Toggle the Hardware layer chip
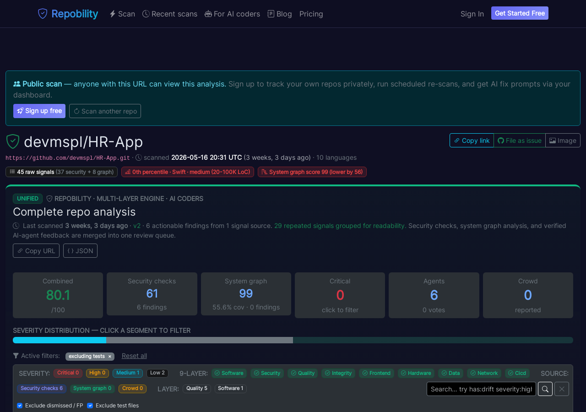Image resolution: width=586 pixels, height=412 pixels. click(x=416, y=373)
